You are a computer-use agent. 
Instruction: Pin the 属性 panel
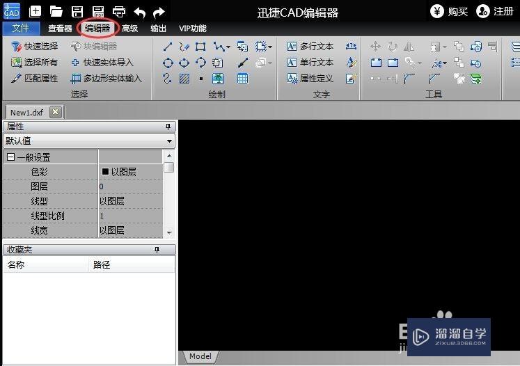tap(168, 127)
